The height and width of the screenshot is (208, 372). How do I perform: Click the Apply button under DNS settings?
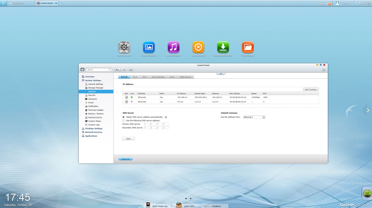click(x=128, y=138)
